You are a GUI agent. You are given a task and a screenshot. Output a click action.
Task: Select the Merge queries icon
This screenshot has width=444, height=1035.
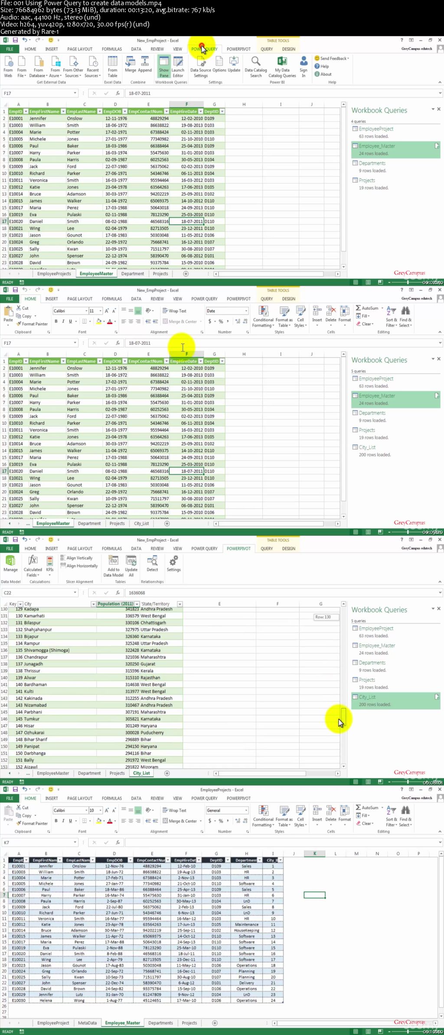point(131,64)
